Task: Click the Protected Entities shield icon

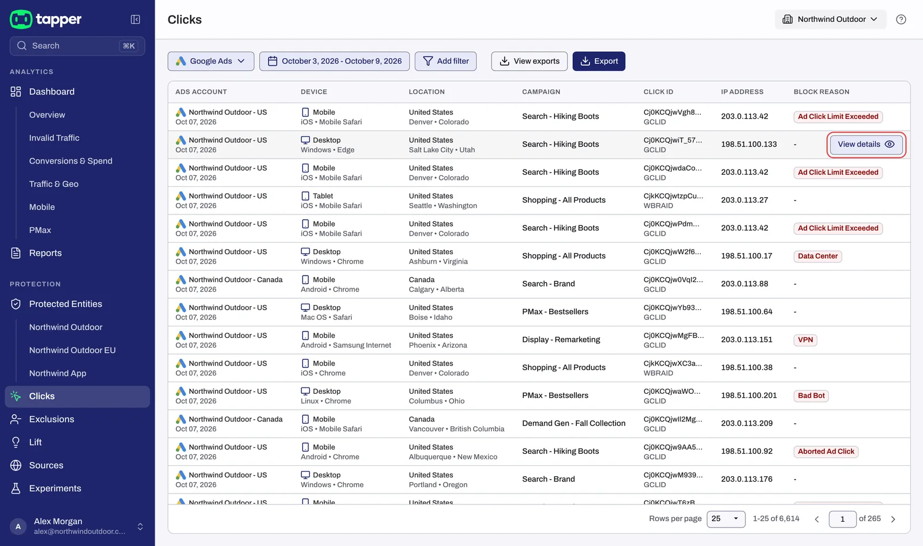Action: click(16, 304)
